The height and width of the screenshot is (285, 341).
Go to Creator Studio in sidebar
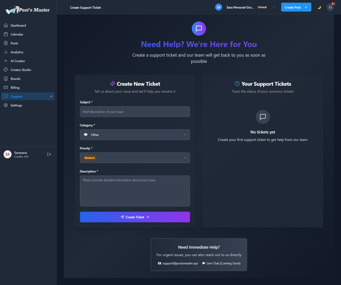[x=21, y=70]
